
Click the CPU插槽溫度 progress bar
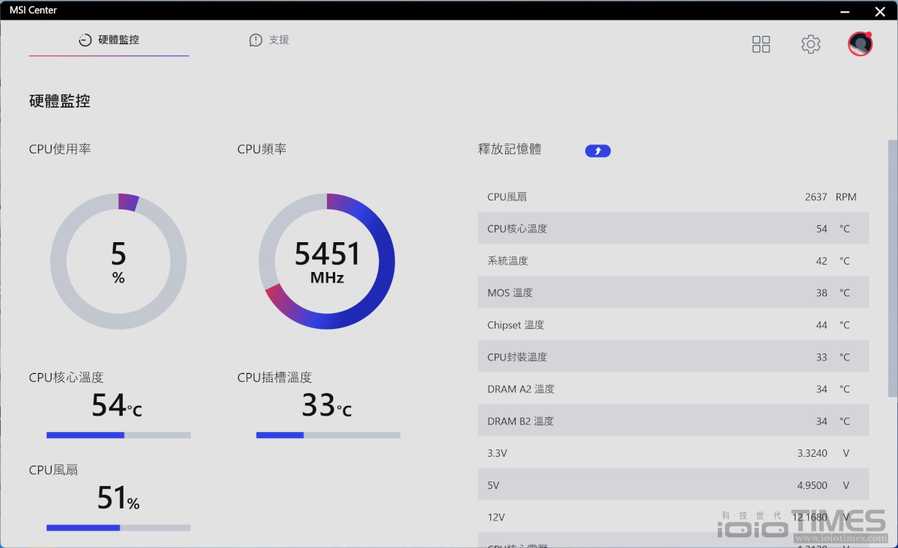tap(328, 435)
